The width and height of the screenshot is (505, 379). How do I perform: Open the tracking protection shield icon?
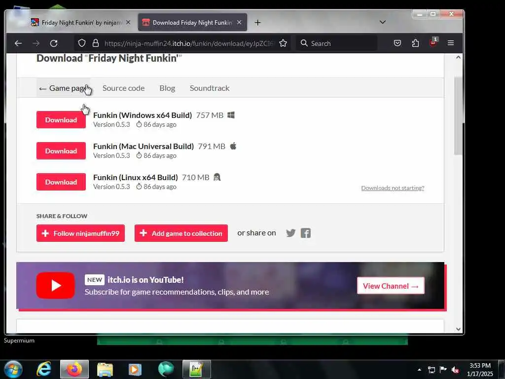(x=82, y=43)
